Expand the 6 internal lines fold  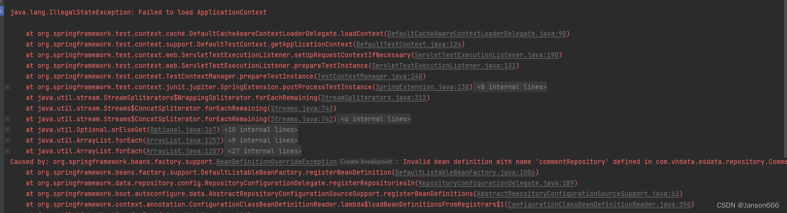(375, 119)
